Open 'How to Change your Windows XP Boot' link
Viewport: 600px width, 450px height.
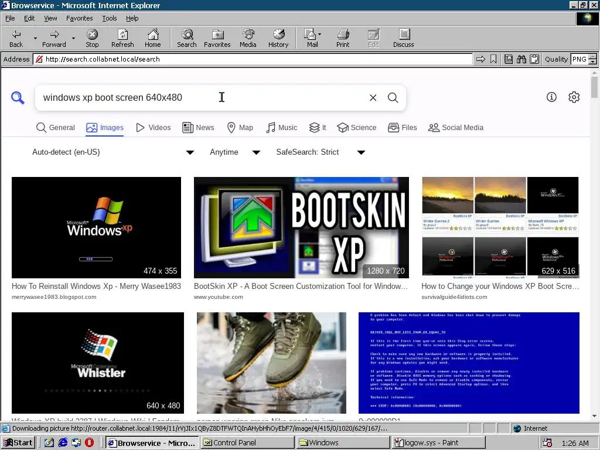pyautogui.click(x=500, y=286)
